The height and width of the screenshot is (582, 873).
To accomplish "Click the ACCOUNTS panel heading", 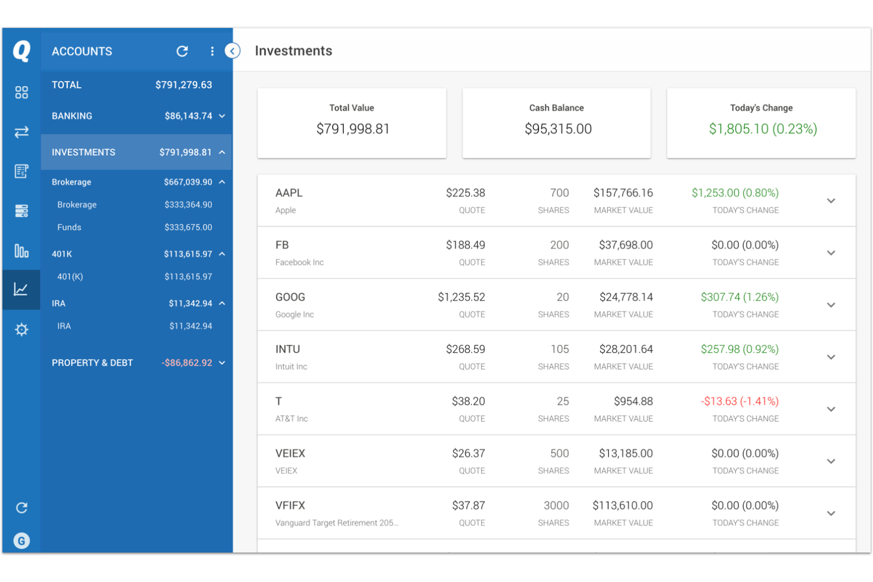I will click(82, 51).
